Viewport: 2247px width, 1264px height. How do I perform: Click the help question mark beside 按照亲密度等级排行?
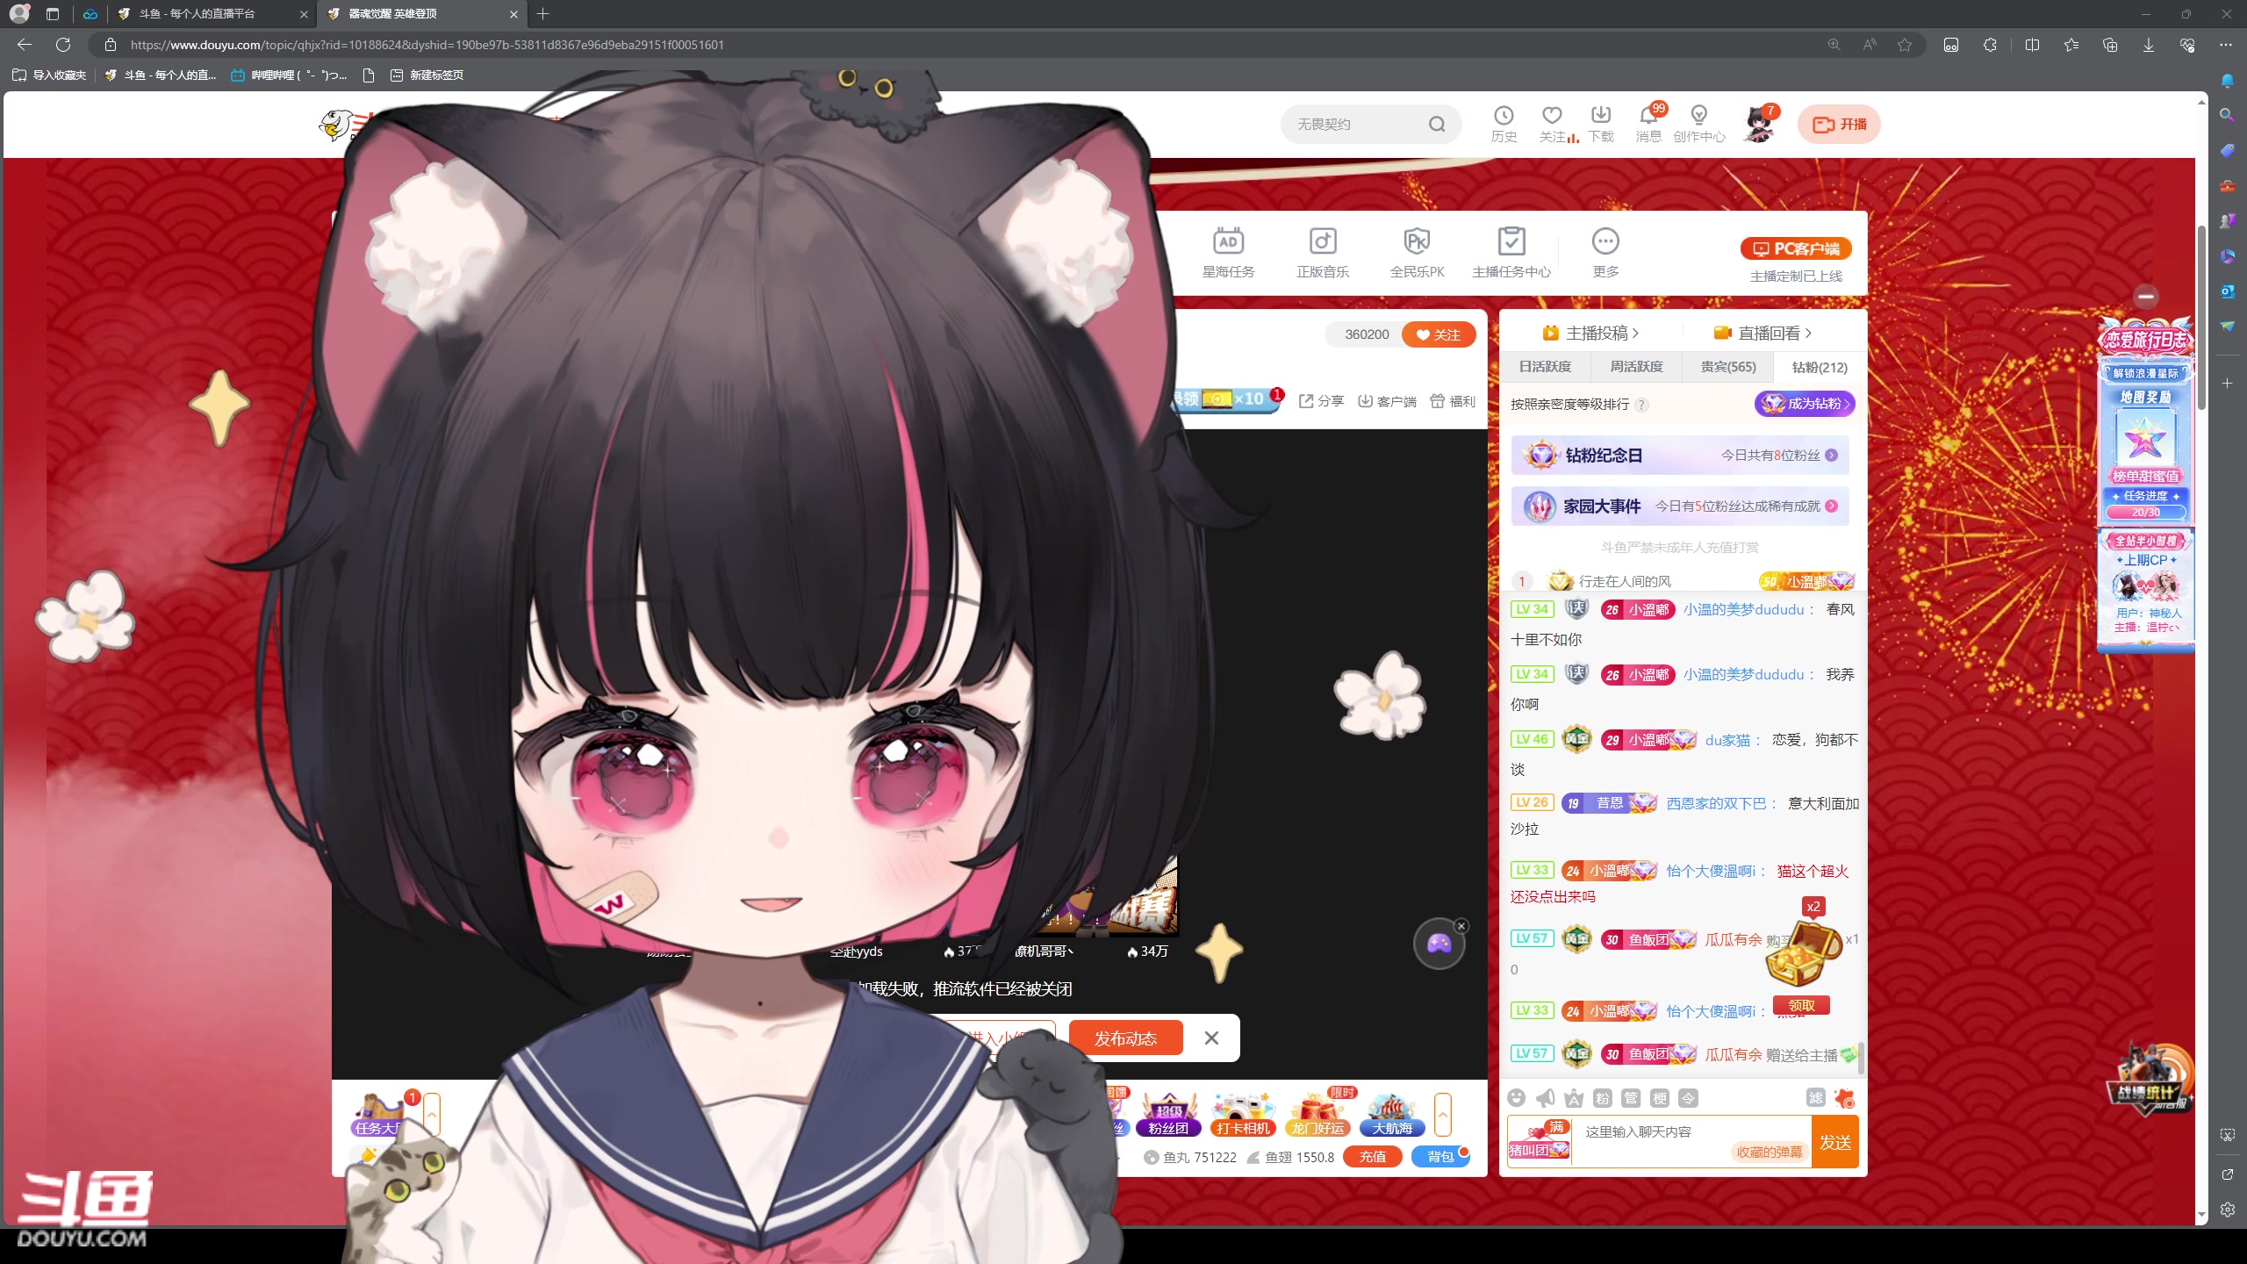1641,405
